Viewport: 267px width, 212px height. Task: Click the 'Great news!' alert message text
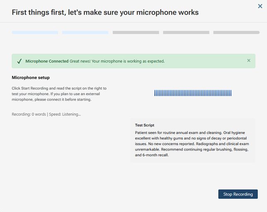click(x=117, y=61)
